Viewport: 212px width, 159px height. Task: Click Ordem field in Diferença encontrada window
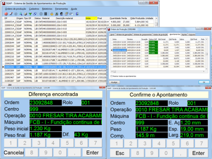point(46,103)
